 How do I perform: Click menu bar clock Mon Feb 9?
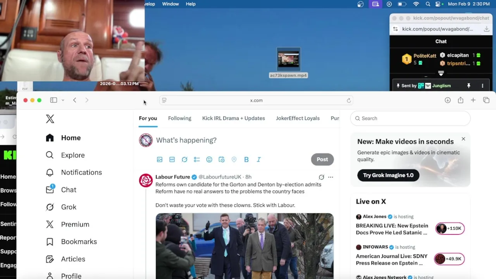pyautogui.click(x=469, y=4)
